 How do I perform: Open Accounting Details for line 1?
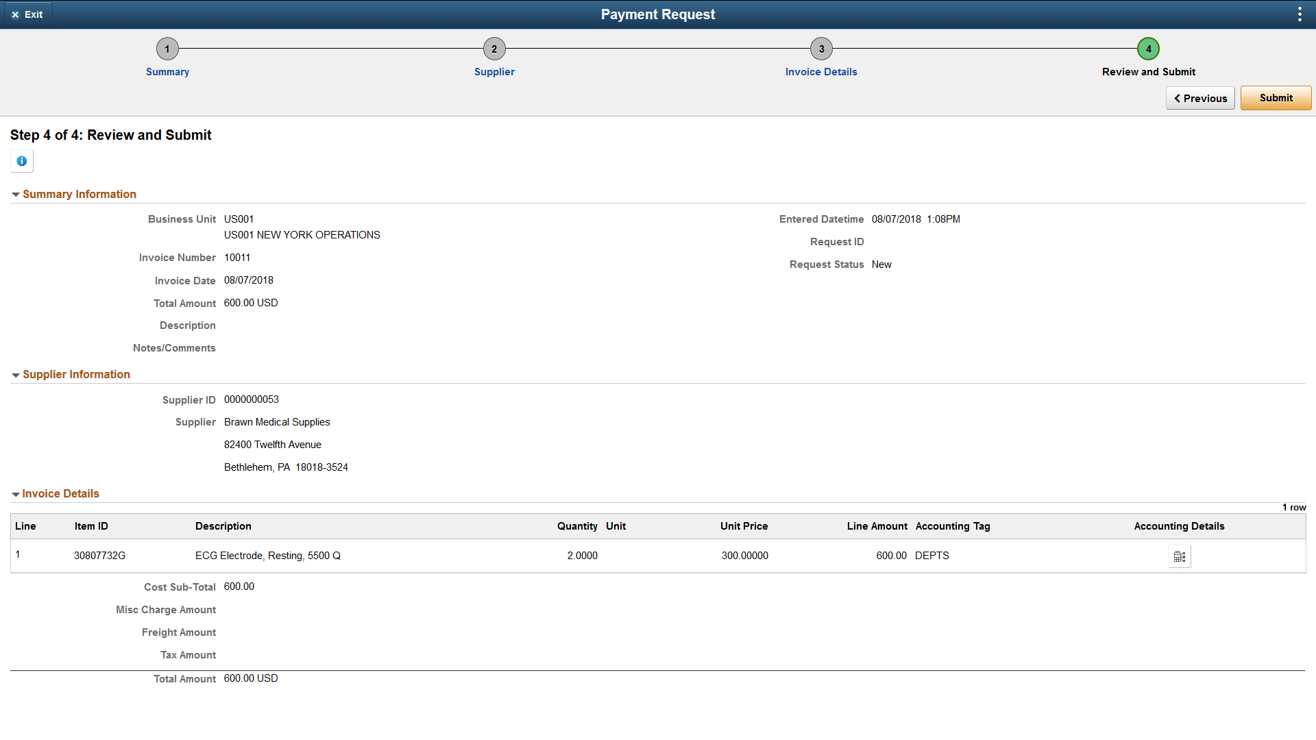point(1179,556)
